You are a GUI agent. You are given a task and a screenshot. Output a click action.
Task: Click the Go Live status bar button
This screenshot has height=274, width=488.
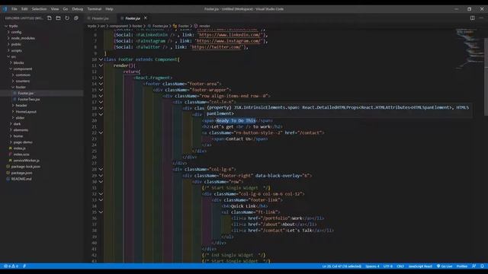click(445, 266)
